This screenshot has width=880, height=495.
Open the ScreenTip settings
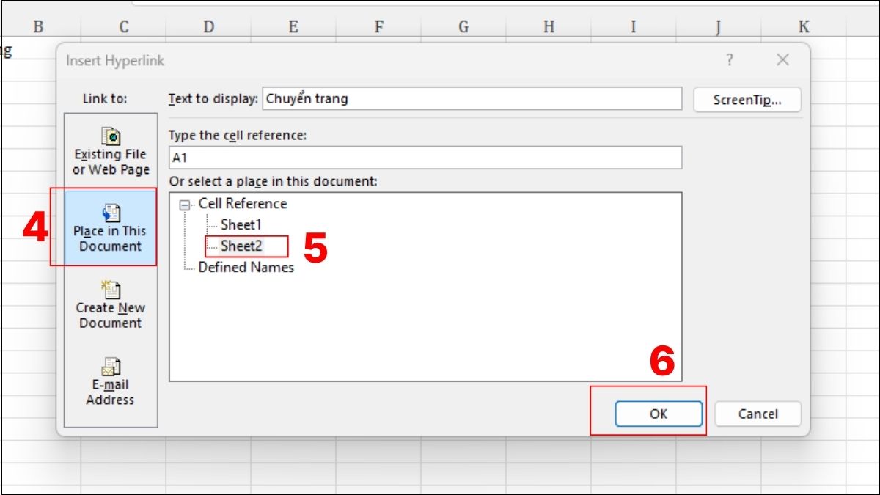click(747, 100)
